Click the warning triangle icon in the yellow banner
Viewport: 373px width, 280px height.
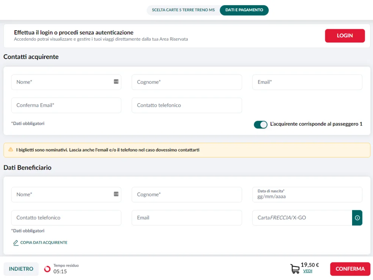10,150
